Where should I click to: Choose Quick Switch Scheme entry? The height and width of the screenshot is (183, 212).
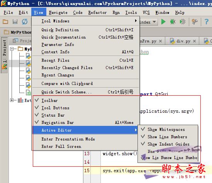[86, 92]
